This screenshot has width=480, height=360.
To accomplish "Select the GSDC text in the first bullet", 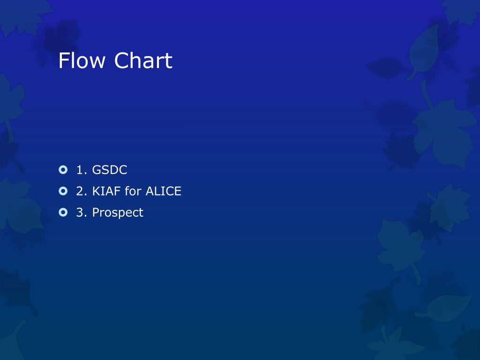I will [x=110, y=170].
